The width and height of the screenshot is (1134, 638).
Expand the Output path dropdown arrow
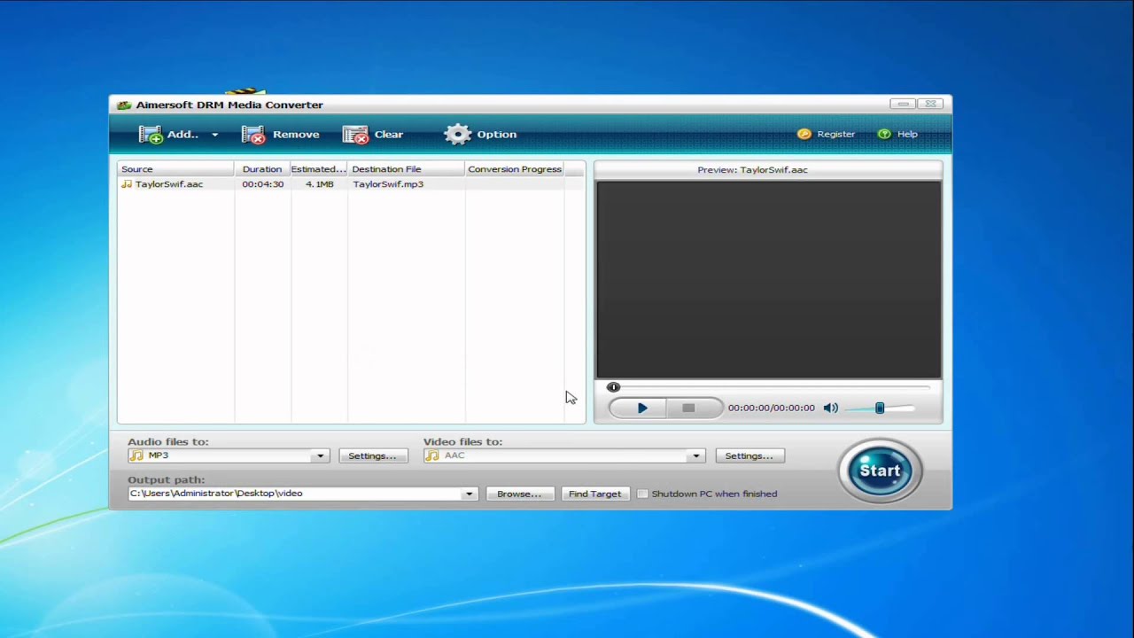pyautogui.click(x=470, y=494)
